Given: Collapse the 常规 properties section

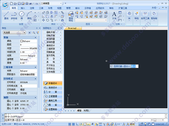Looking at the screenshot, I should click(35, 38).
